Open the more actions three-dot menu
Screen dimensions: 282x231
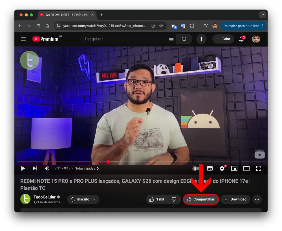click(x=257, y=199)
